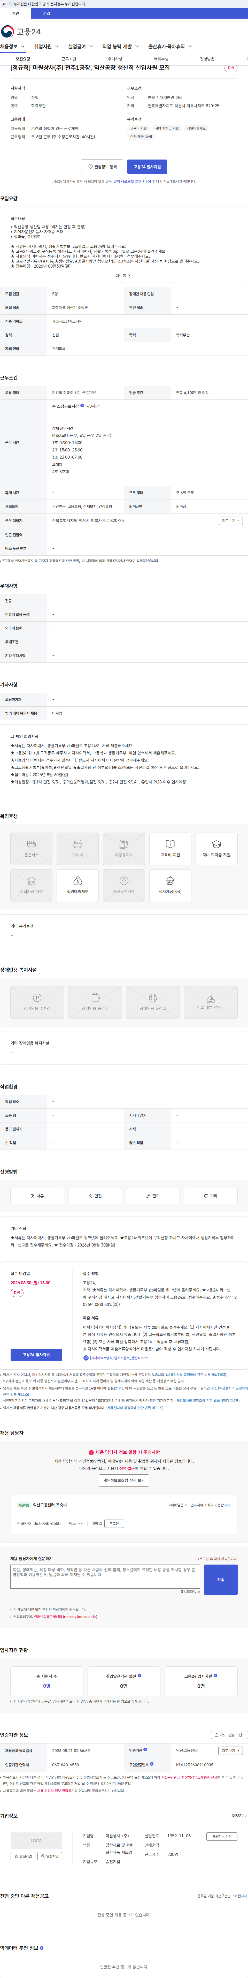Click the 건물 내부 경사로 facility icon
Image resolution: width=248 pixels, height=1978 pixels.
[210, 1002]
